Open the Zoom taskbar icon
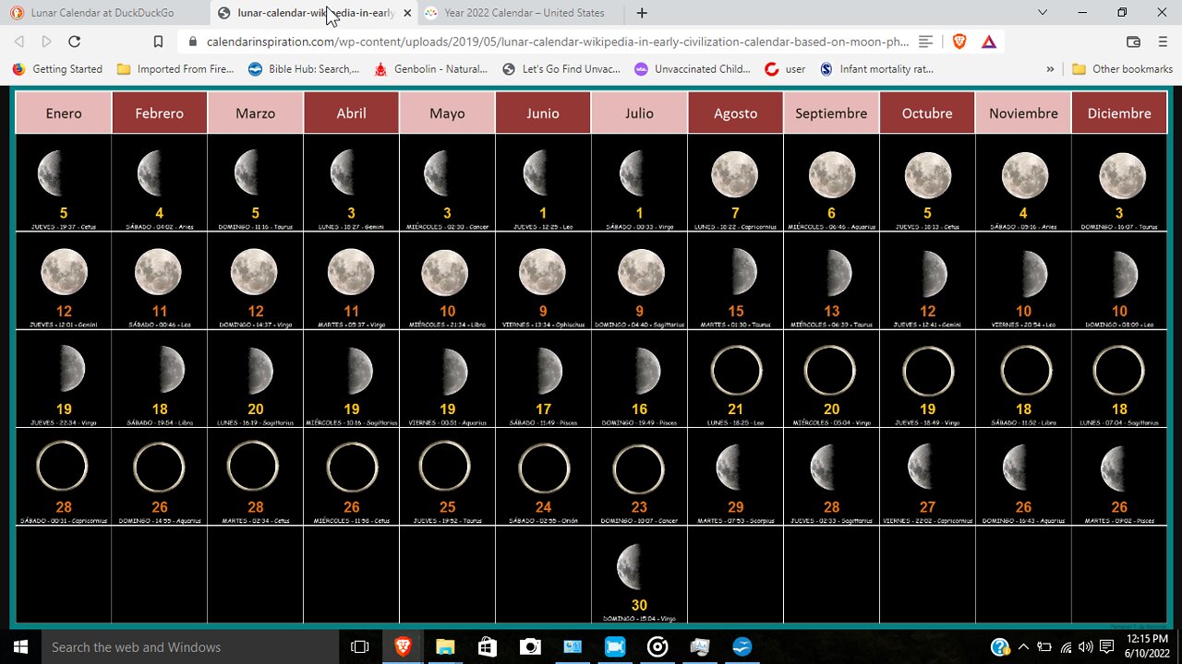This screenshot has width=1182, height=664. tap(615, 647)
